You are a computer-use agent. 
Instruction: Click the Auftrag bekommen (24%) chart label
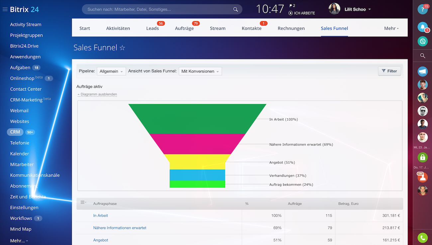point(291,185)
